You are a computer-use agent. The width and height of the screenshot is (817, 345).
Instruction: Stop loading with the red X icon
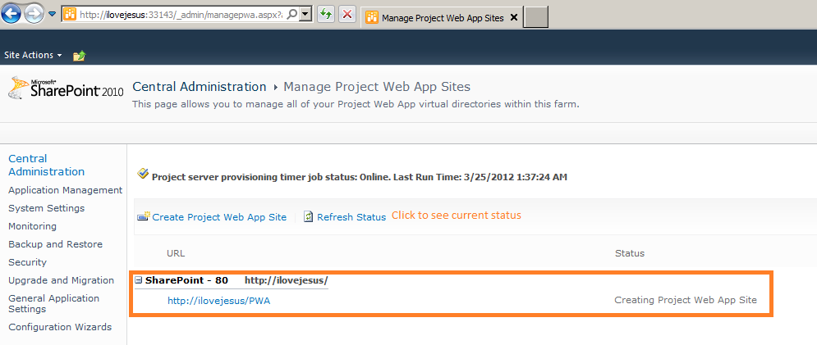pos(347,15)
